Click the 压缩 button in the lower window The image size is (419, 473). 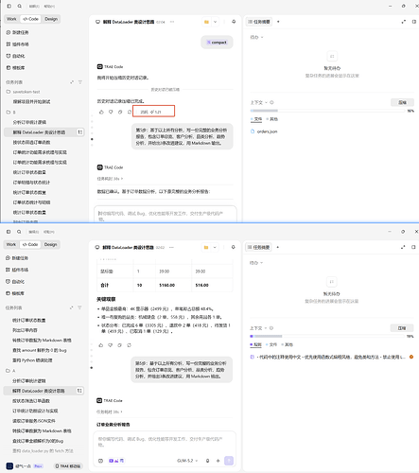pos(402,328)
